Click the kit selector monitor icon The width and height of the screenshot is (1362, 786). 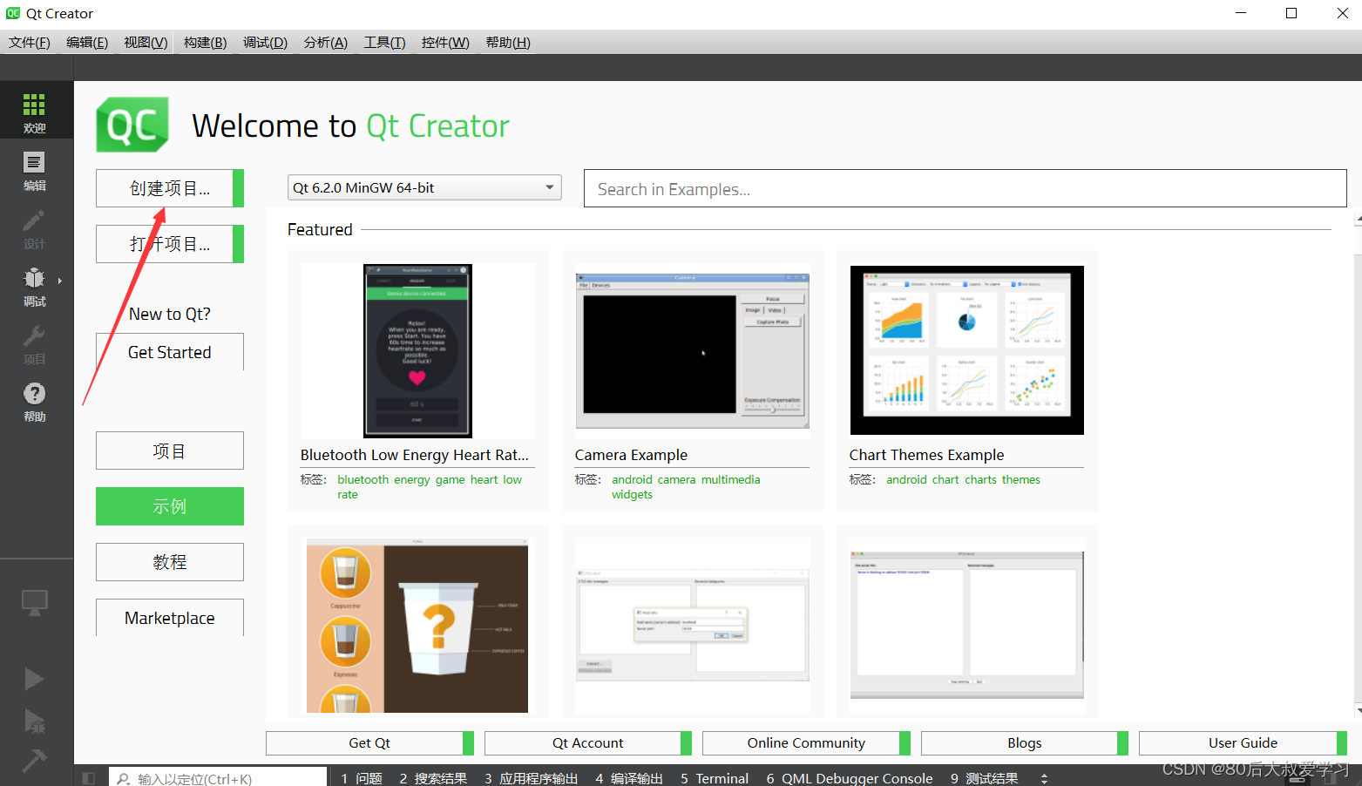[34, 602]
